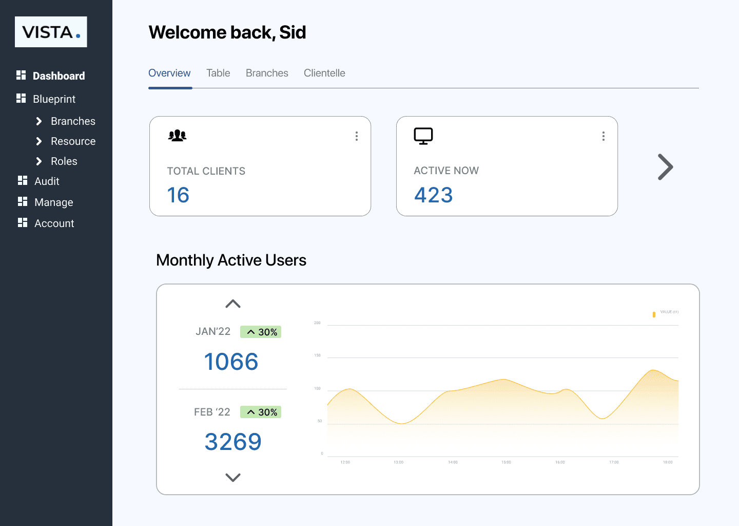
Task: Click the JAN'22 month label
Action: tap(213, 331)
